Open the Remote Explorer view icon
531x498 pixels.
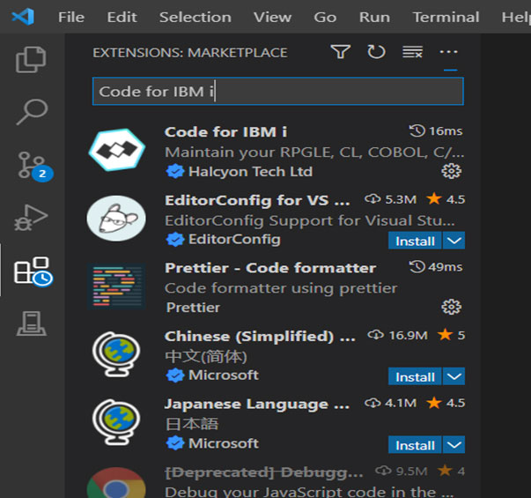click(x=31, y=323)
